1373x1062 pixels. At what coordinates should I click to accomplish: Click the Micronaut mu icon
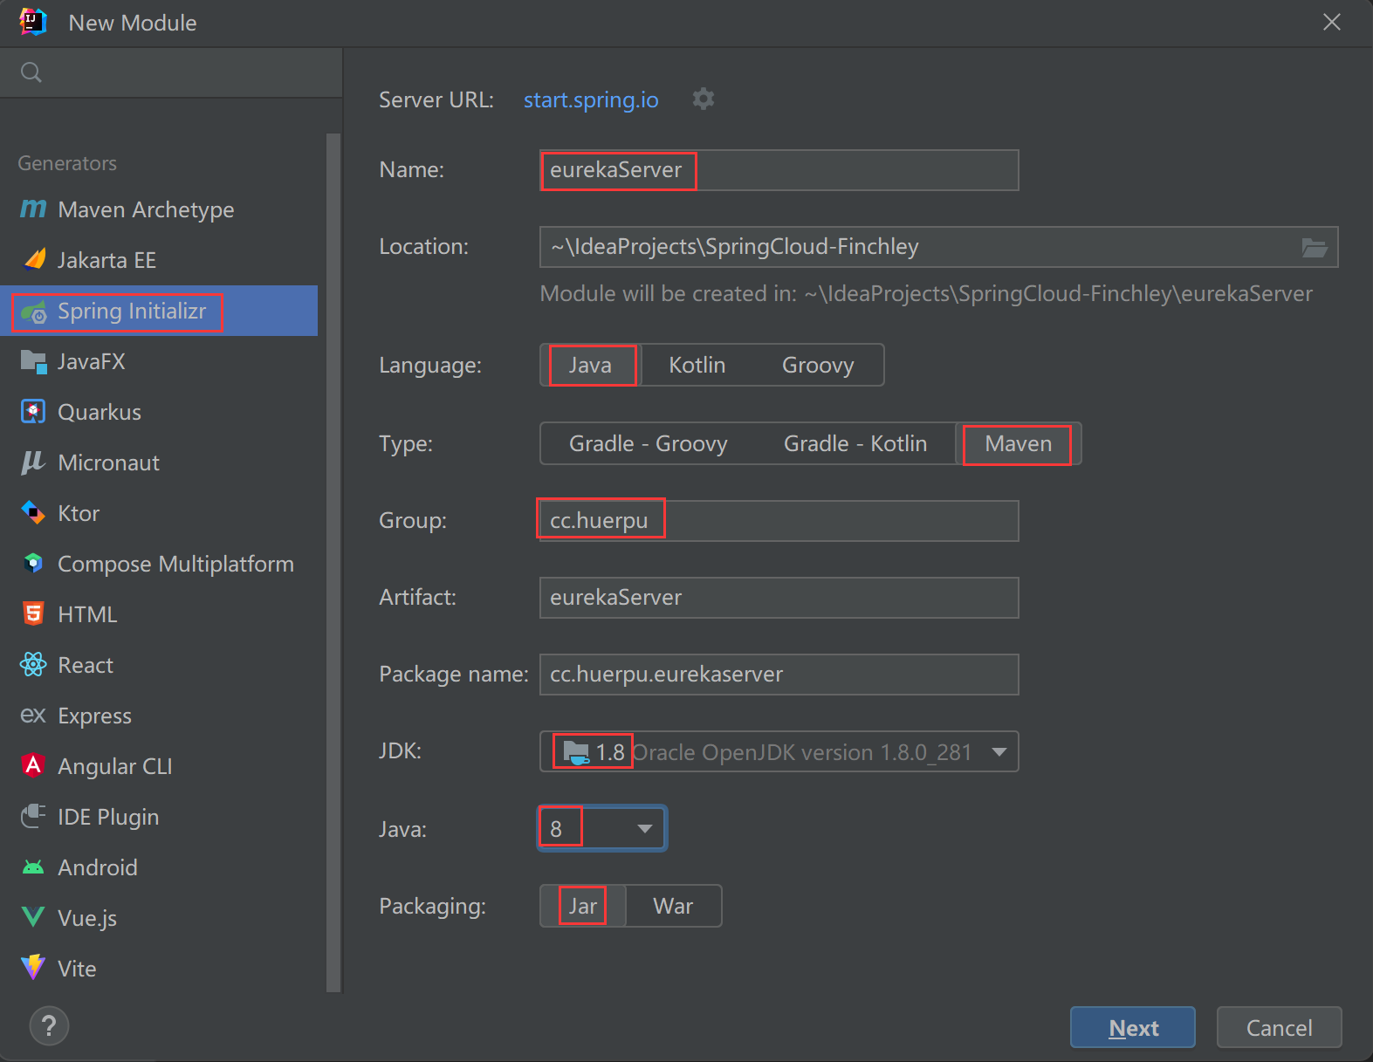point(33,462)
